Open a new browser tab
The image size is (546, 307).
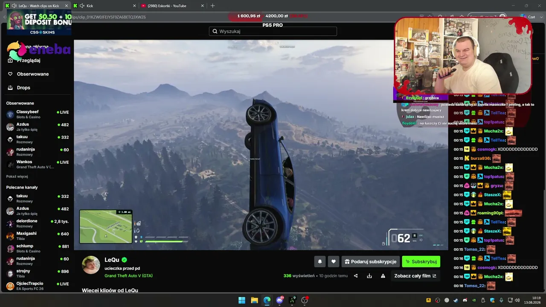[212, 6]
